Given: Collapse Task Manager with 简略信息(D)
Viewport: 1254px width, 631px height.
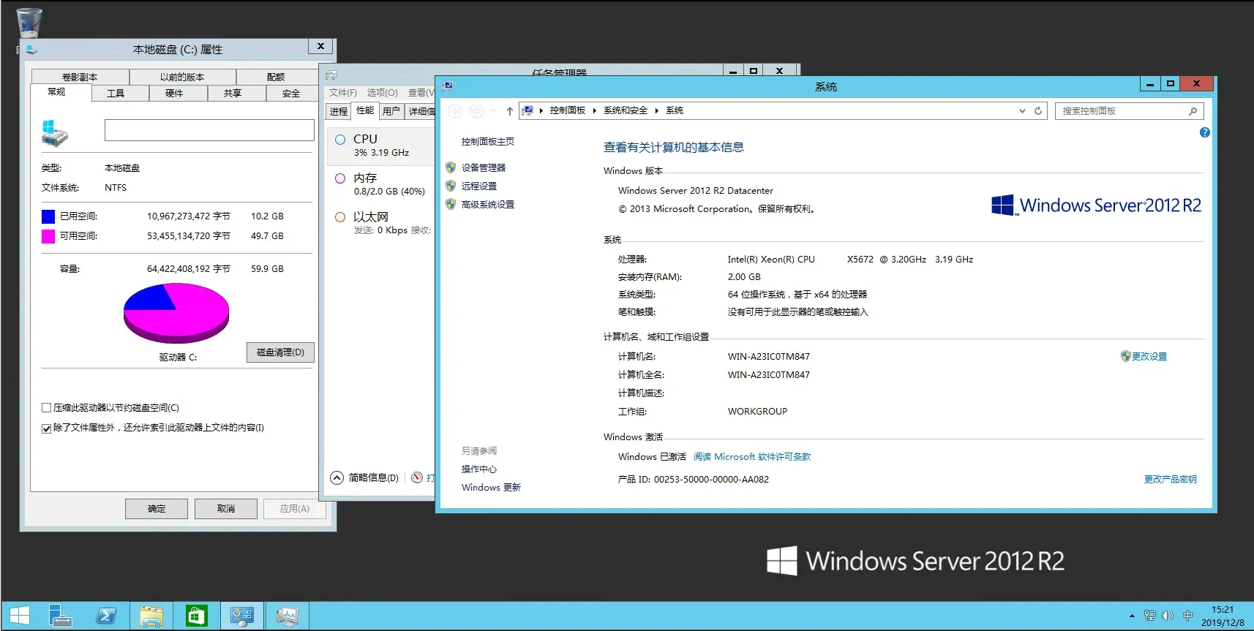Looking at the screenshot, I should (x=365, y=477).
